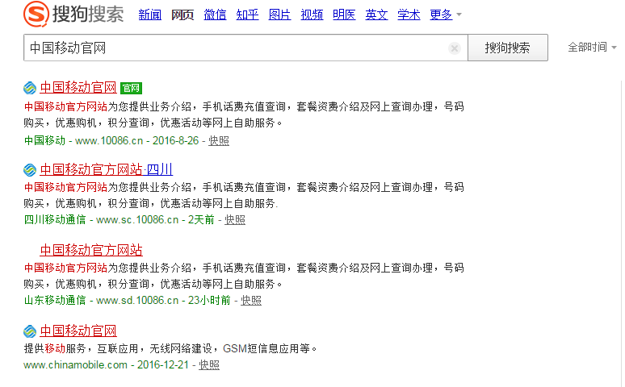This screenshot has width=625, height=387.
Task: Expand the 更多 dropdown
Action: (445, 15)
